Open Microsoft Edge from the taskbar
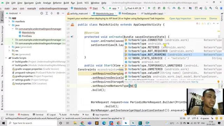The width and height of the screenshot is (224, 126). [104, 123]
